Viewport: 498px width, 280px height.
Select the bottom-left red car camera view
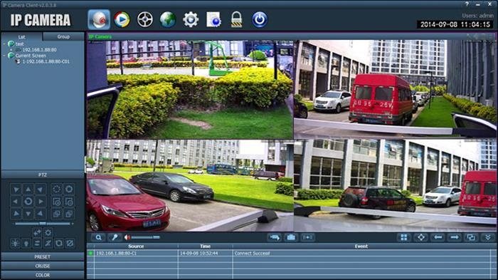click(x=190, y=186)
